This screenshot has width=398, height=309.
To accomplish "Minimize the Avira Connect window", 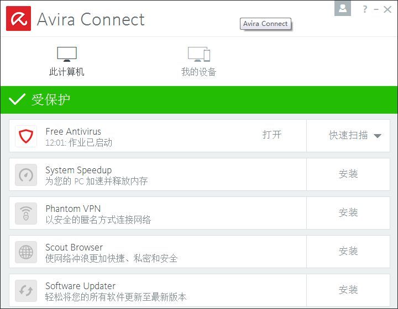I will [377, 9].
